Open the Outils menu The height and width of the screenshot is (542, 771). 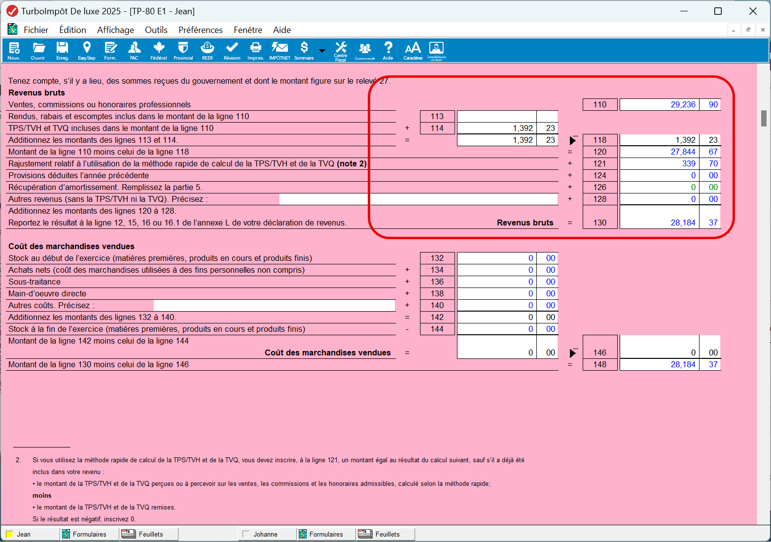click(x=156, y=30)
